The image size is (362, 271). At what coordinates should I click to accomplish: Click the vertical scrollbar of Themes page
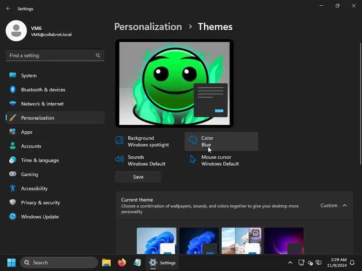(360, 104)
